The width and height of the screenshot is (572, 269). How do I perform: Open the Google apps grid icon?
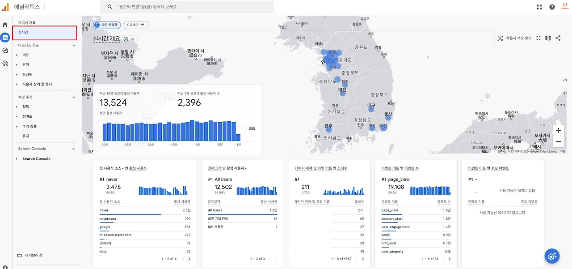[539, 7]
